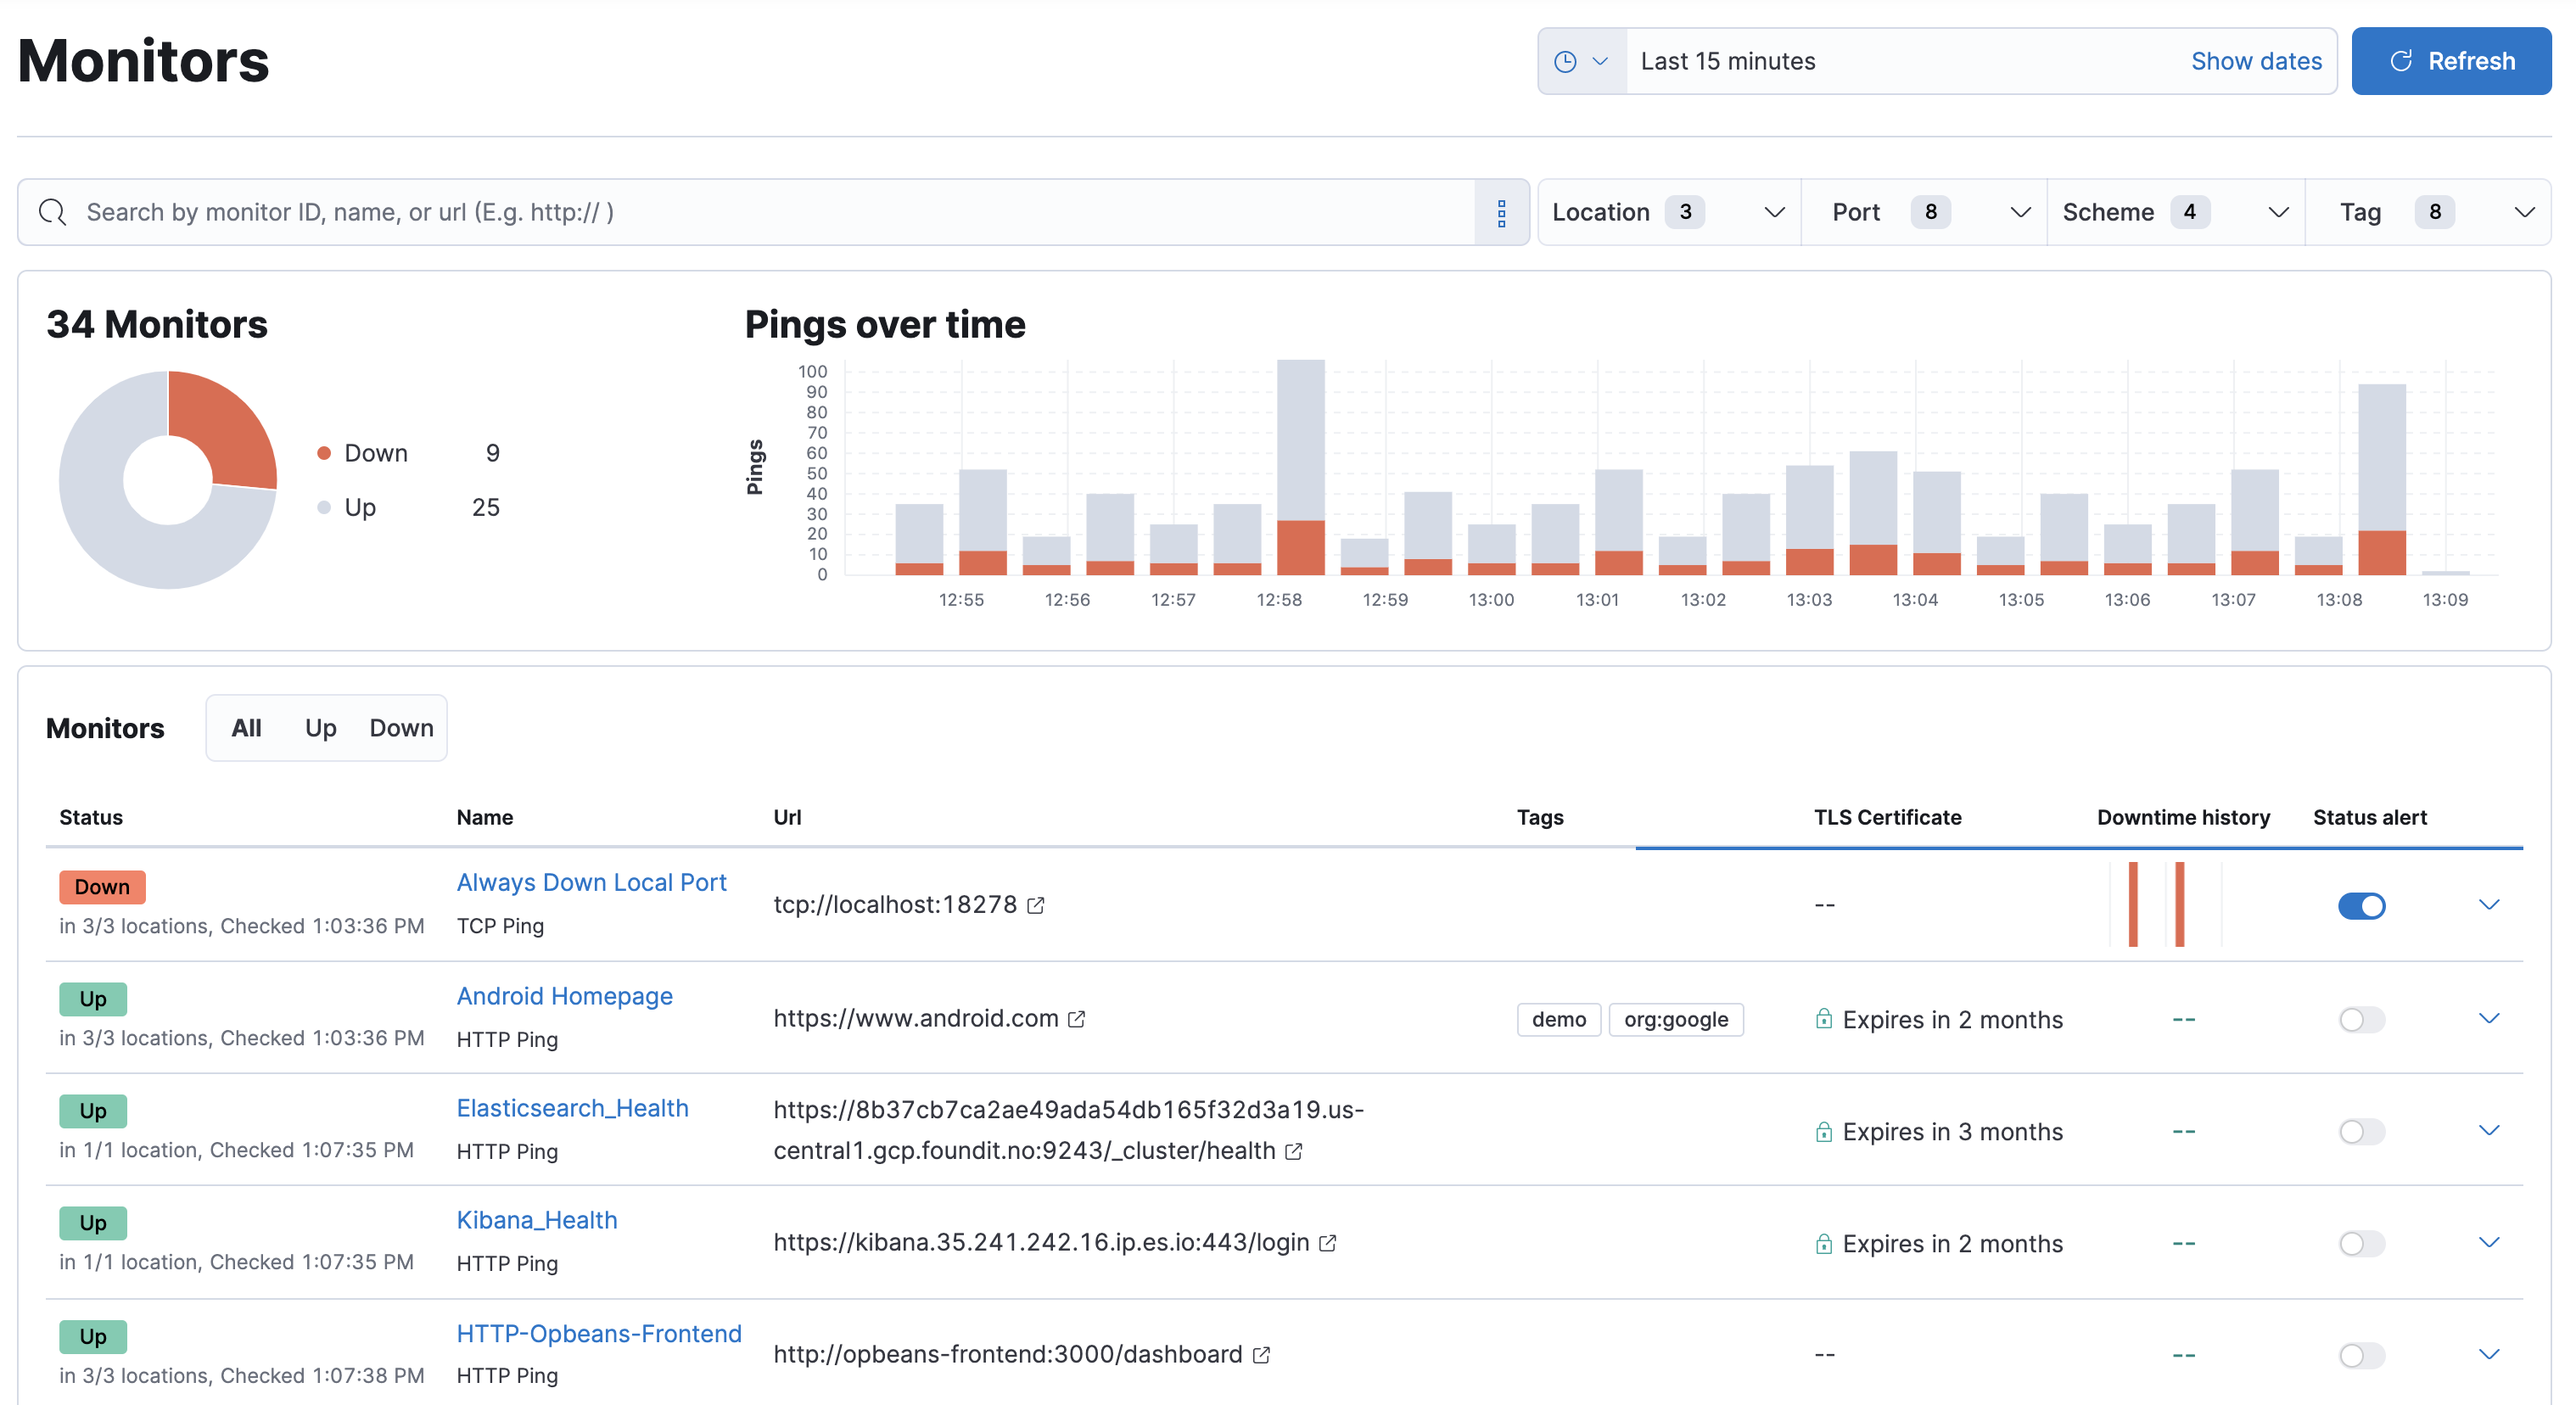Switch to the Up monitors filter

click(320, 728)
